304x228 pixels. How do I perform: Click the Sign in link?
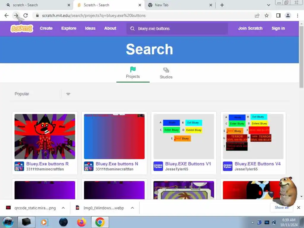[278, 28]
